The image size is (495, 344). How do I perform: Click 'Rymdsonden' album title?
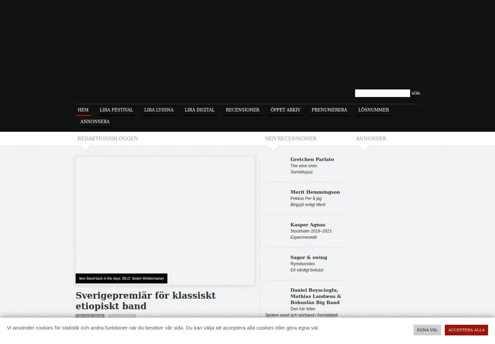click(302, 264)
